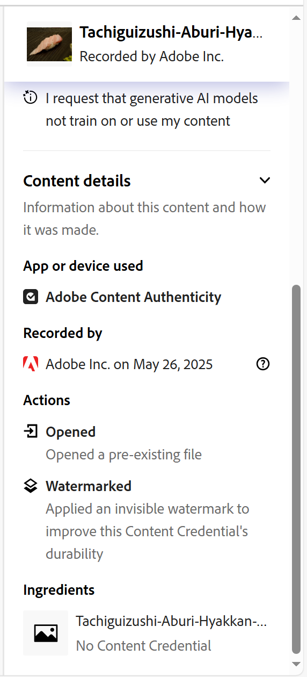This screenshot has height=677, width=307.
Task: Click Adobe Inc. on May 26, 2025 text
Action: 129,364
